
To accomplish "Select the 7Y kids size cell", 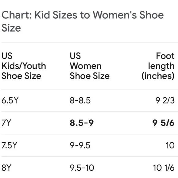I will [6, 123].
